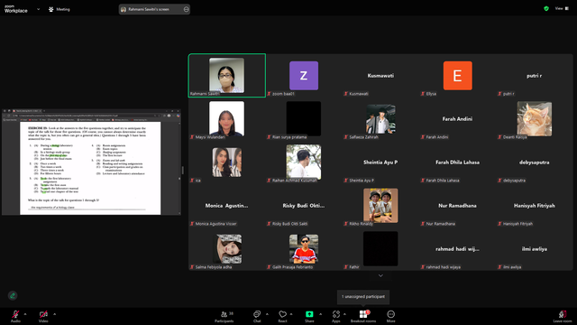Select Farah Dhila Lahasa participant tile
Image resolution: width=577 pixels, height=325 pixels.
pos(458,162)
